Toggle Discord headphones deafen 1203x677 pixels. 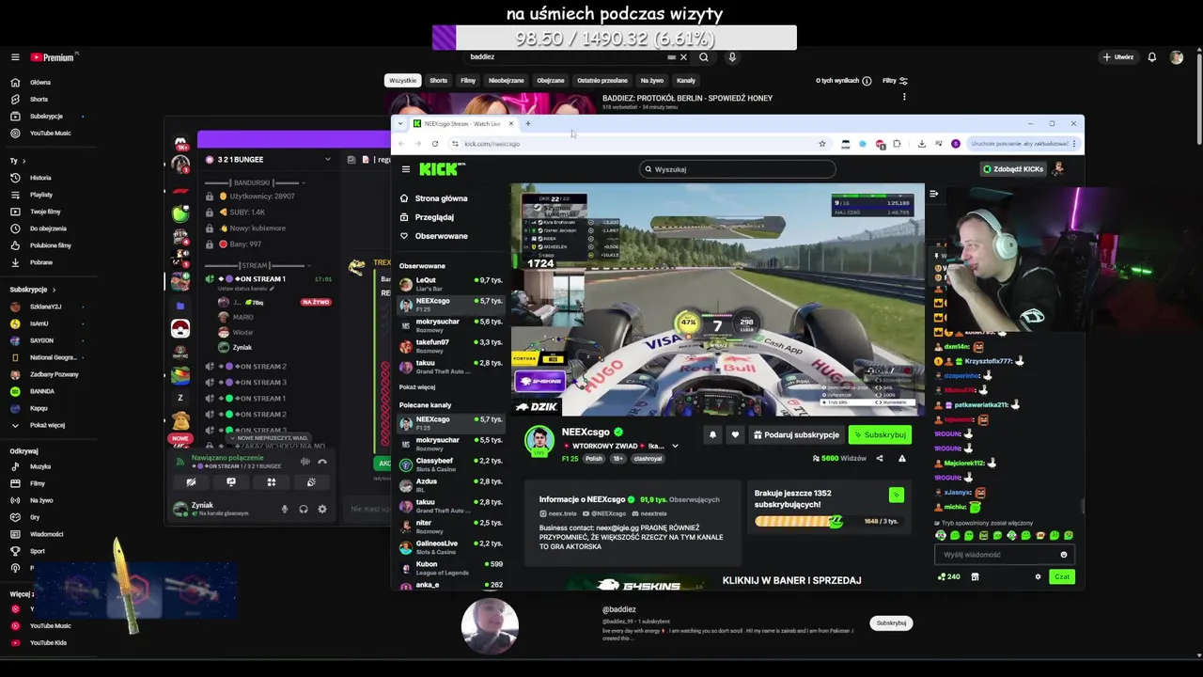304,509
